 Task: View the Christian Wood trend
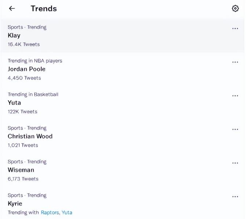[30, 136]
